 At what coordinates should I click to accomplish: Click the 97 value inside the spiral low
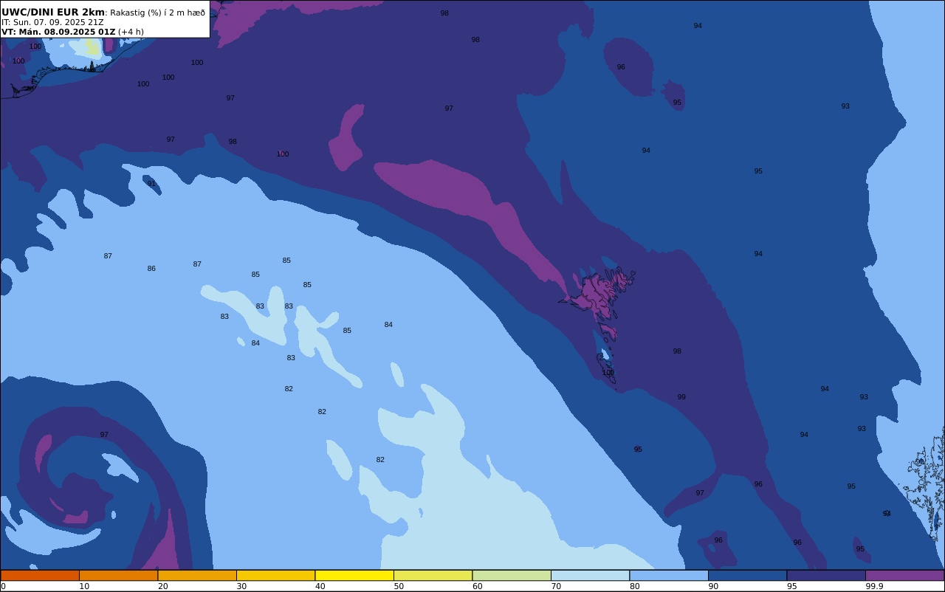pyautogui.click(x=104, y=435)
